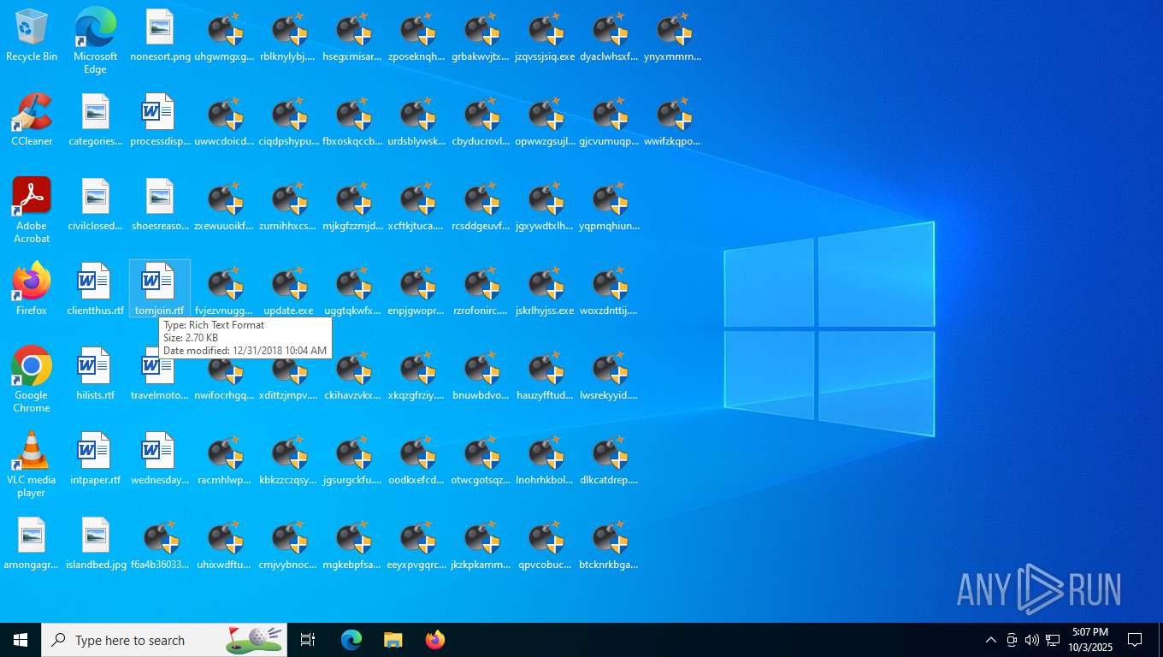Select the CCleaner desktop shortcut

click(32, 121)
